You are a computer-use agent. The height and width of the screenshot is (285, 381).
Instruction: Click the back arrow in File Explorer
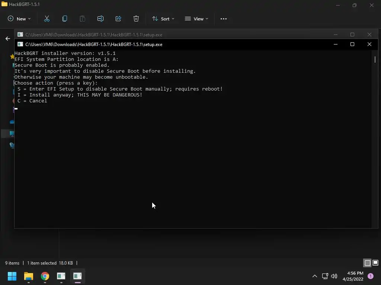8,39
